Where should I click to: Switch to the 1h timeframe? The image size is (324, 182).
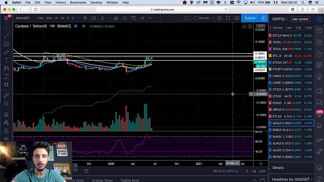[56, 18]
